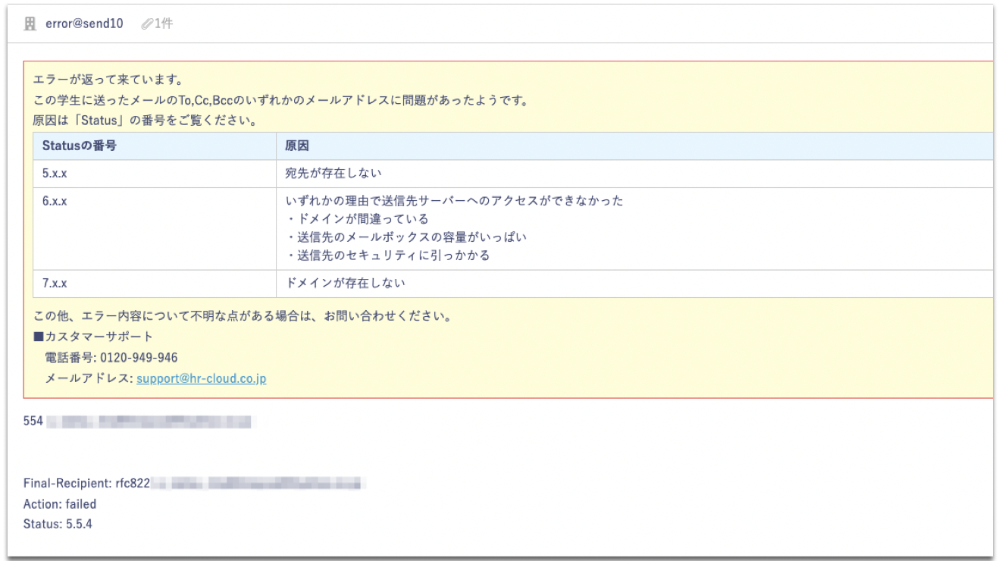
Task: Click the Final-Recipient: rfc822 line
Action: [88, 483]
